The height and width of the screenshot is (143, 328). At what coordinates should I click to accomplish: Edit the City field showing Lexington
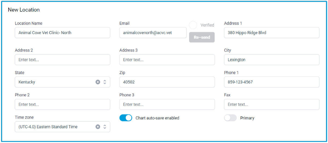click(x=272, y=60)
